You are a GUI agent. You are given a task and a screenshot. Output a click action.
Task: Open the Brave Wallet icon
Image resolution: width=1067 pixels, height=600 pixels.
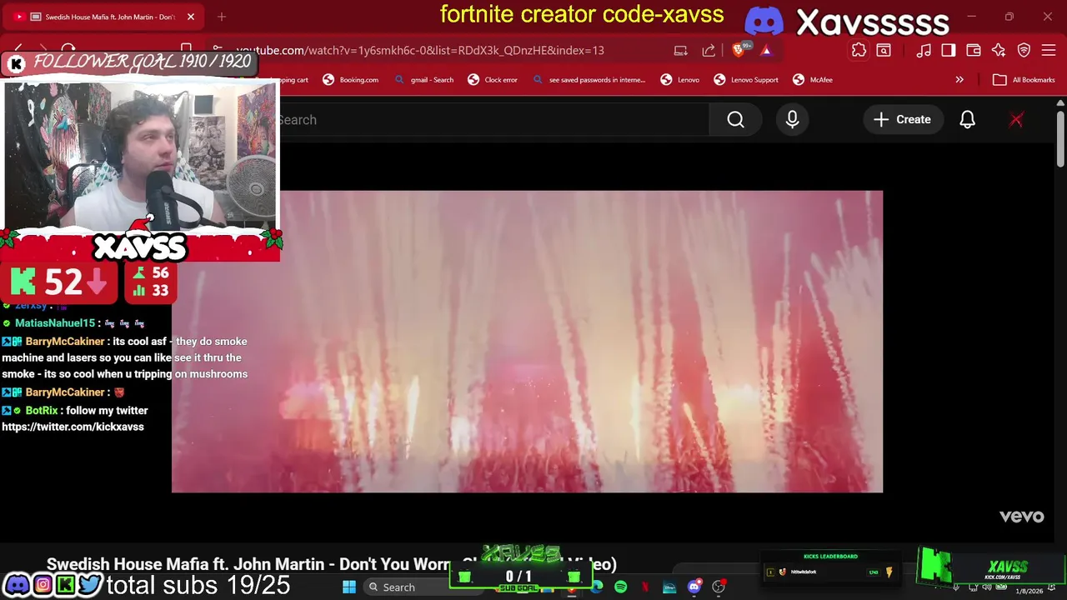[x=974, y=50]
